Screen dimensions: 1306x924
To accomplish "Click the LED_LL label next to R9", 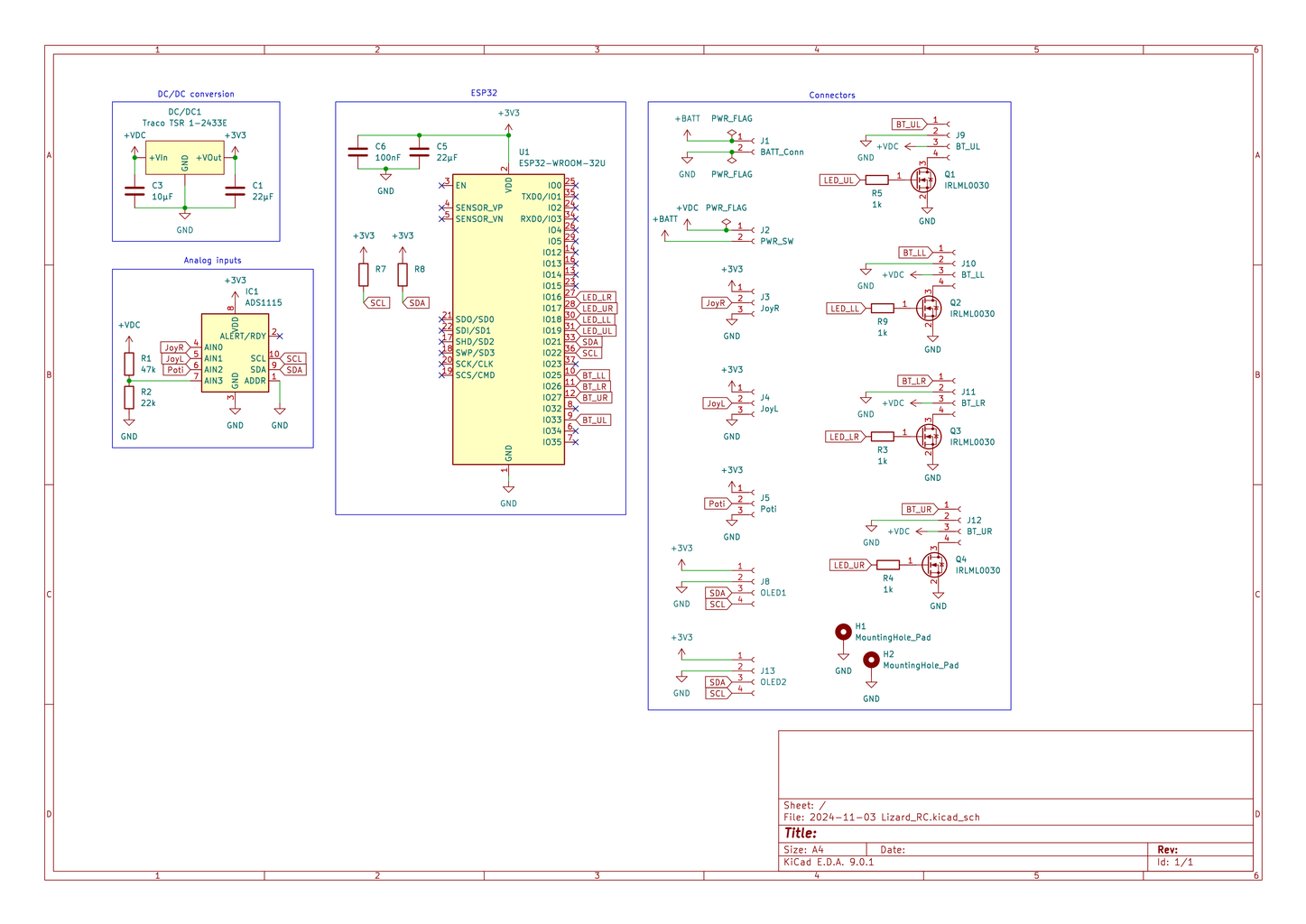I will (x=845, y=309).
